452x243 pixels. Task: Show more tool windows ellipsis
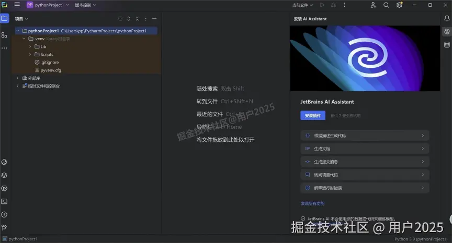point(4,48)
